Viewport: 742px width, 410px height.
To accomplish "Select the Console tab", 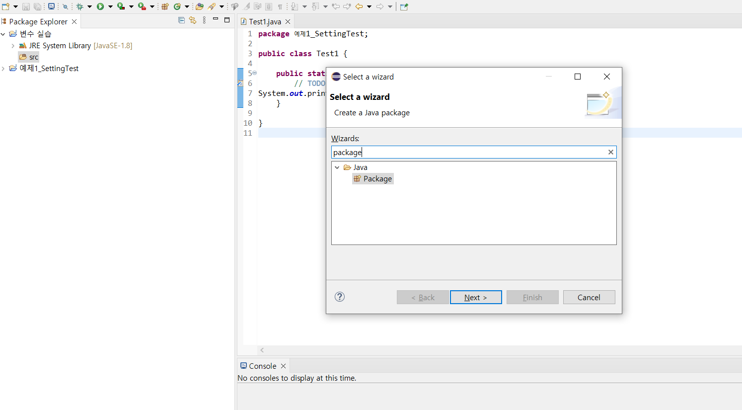I will [x=262, y=366].
